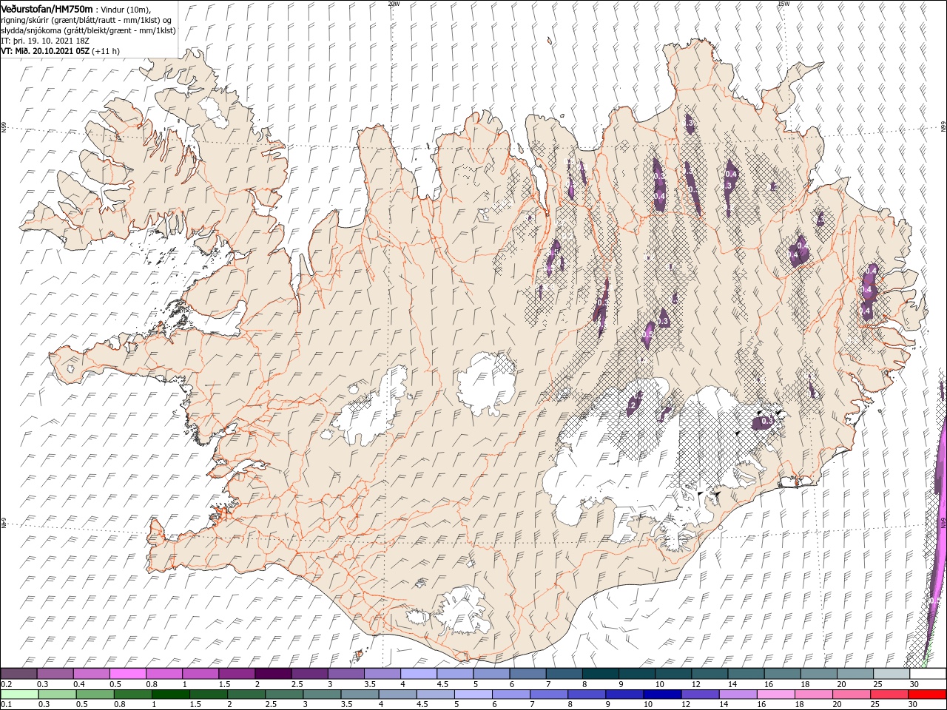Pick the 12 teal swatch in upper scale

[709, 674]
